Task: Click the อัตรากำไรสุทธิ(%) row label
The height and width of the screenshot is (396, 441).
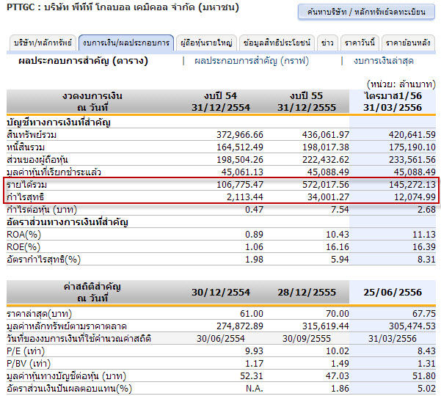Action: click(43, 260)
